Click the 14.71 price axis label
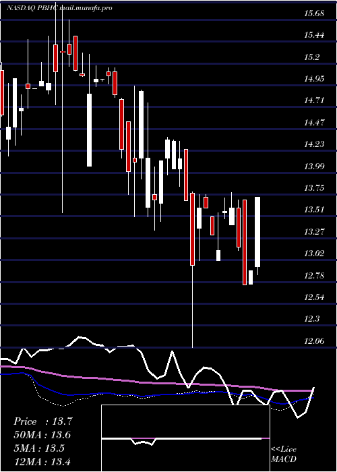Screen dimensions: 337x472 pos(315,100)
